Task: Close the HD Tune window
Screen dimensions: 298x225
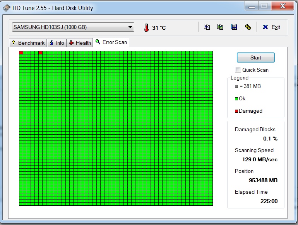Action: 283,6
